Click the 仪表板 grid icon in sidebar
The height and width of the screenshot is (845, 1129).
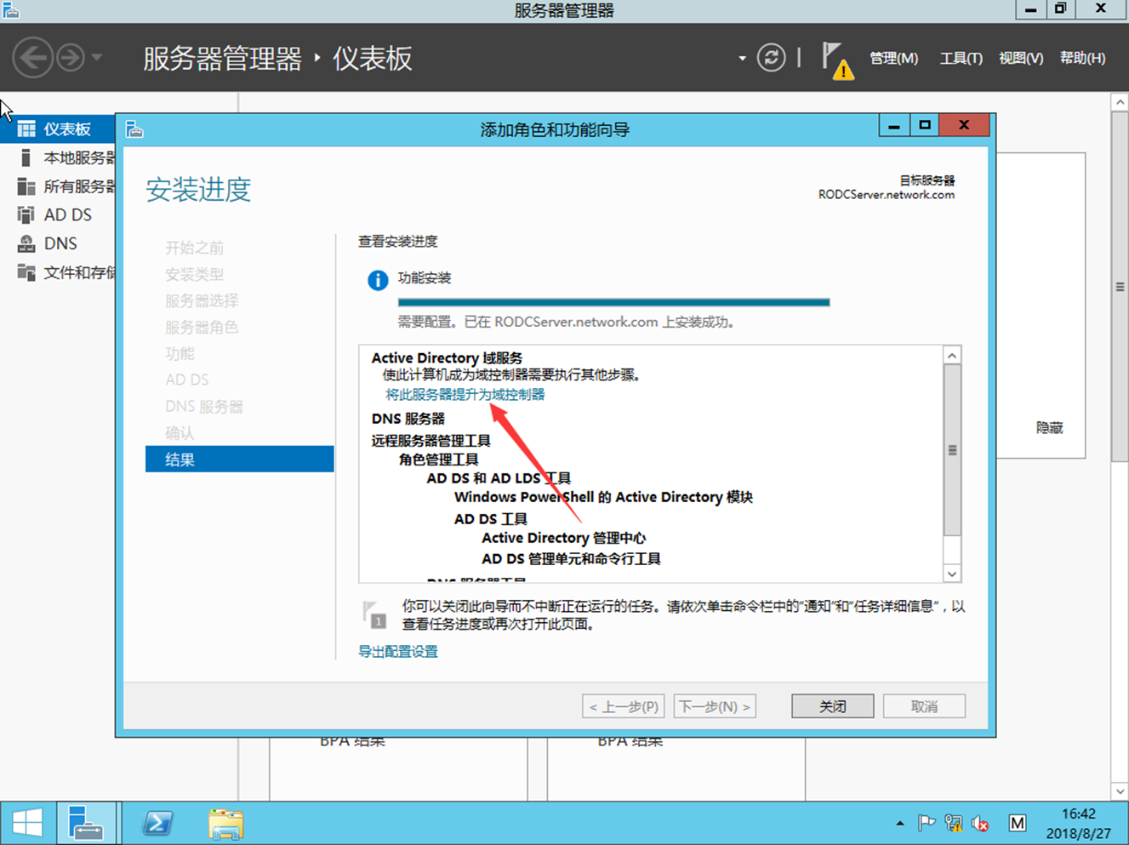pos(26,129)
